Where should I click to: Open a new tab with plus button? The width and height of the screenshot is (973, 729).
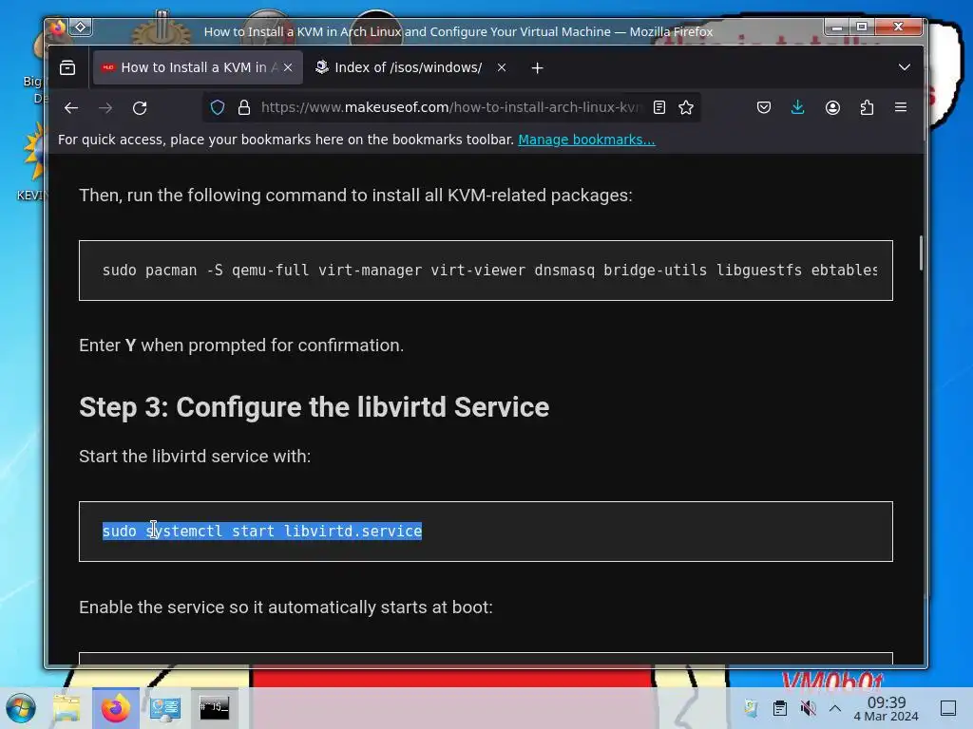(538, 68)
